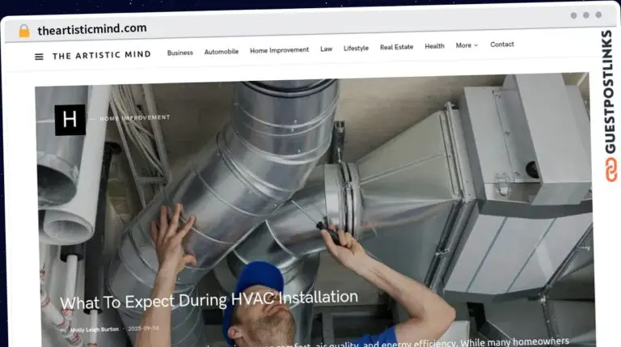The width and height of the screenshot is (621, 347).
Task: Click the black H category badge
Action: pyautogui.click(x=70, y=120)
